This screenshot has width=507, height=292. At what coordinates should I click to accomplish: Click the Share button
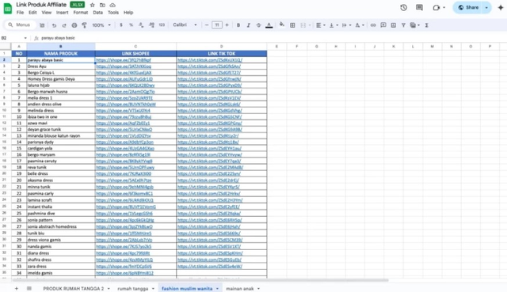point(469,7)
